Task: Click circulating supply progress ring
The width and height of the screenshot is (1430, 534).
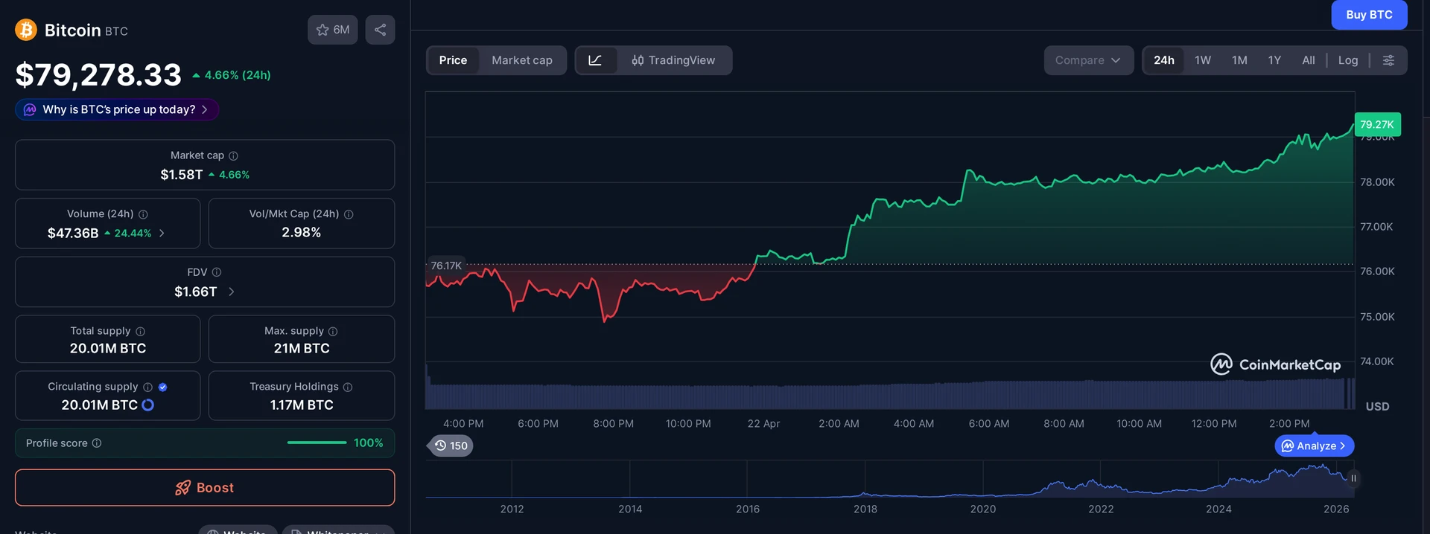Action: click(147, 405)
